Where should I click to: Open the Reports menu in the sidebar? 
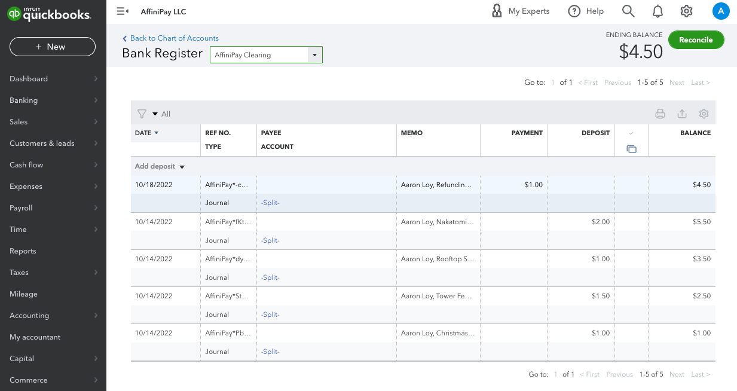[23, 251]
